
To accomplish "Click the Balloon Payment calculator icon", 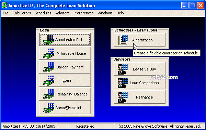I will click(x=49, y=67).
